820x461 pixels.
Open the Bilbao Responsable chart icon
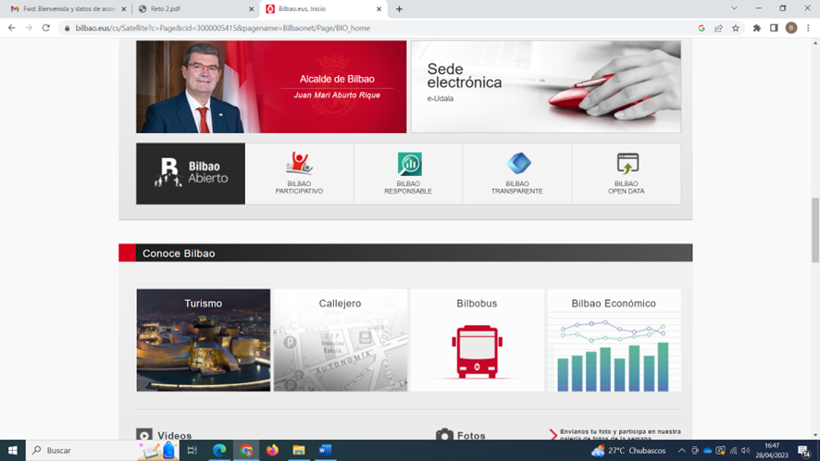click(409, 164)
